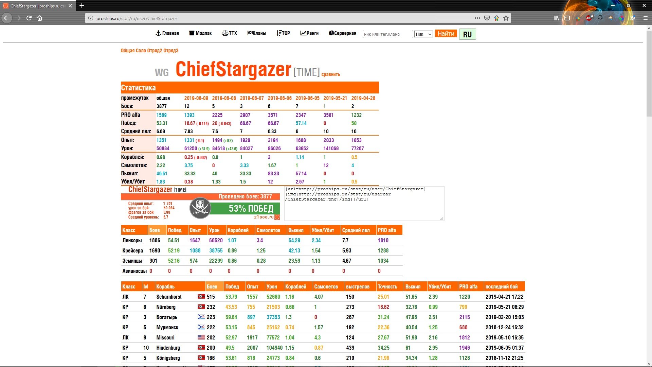Show site info icon in address bar
The image size is (652, 367).
[x=91, y=18]
